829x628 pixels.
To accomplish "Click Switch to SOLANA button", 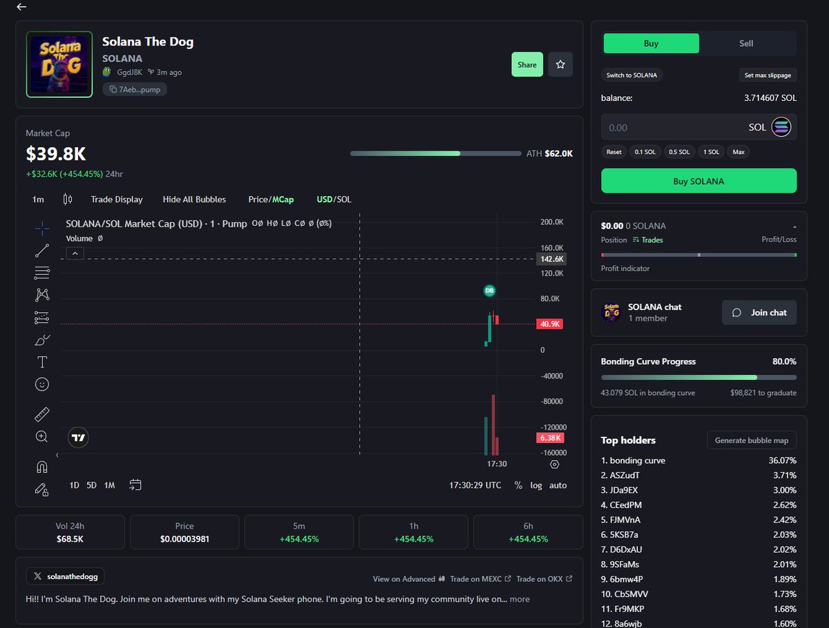I will click(631, 75).
